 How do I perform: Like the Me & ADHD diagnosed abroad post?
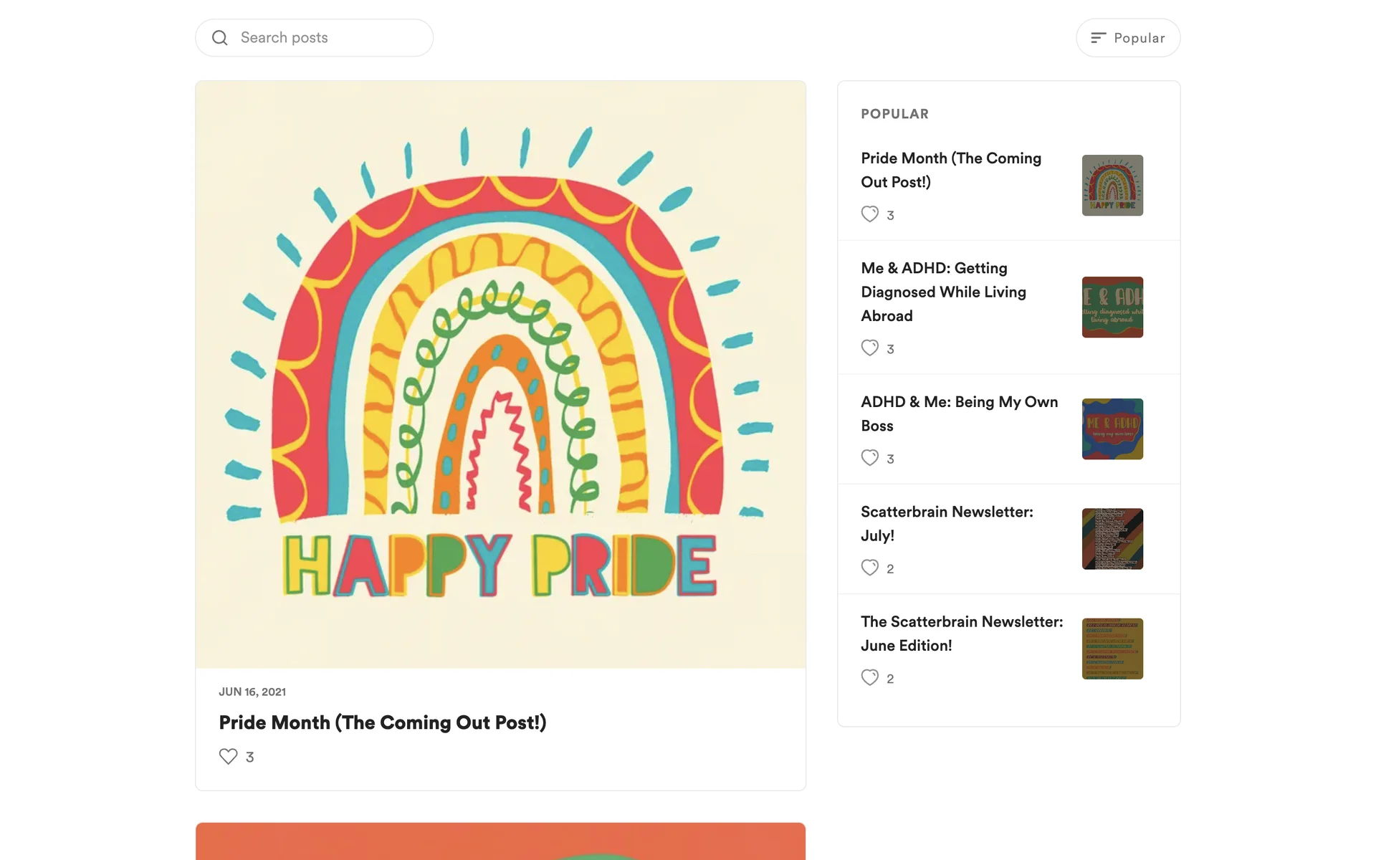click(x=869, y=348)
